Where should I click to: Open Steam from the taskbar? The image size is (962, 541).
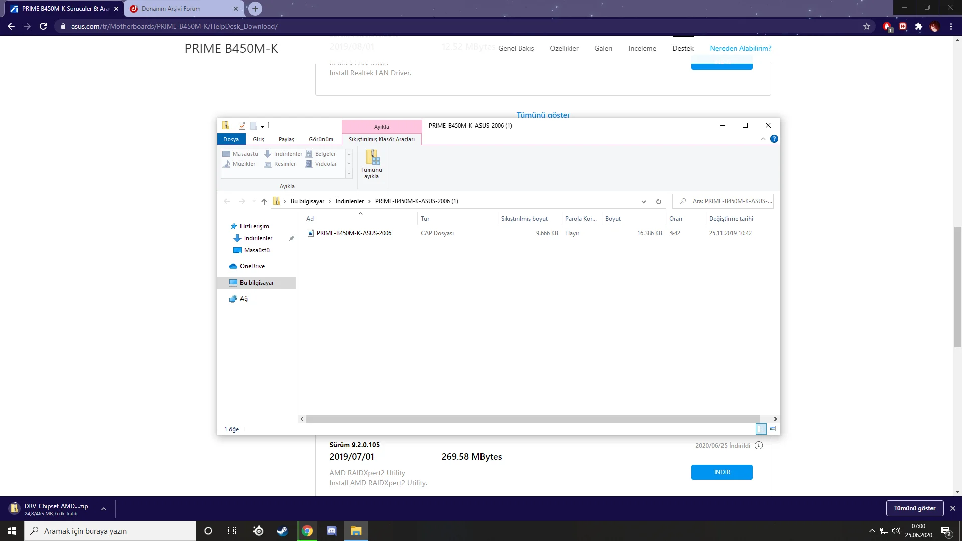click(x=282, y=531)
